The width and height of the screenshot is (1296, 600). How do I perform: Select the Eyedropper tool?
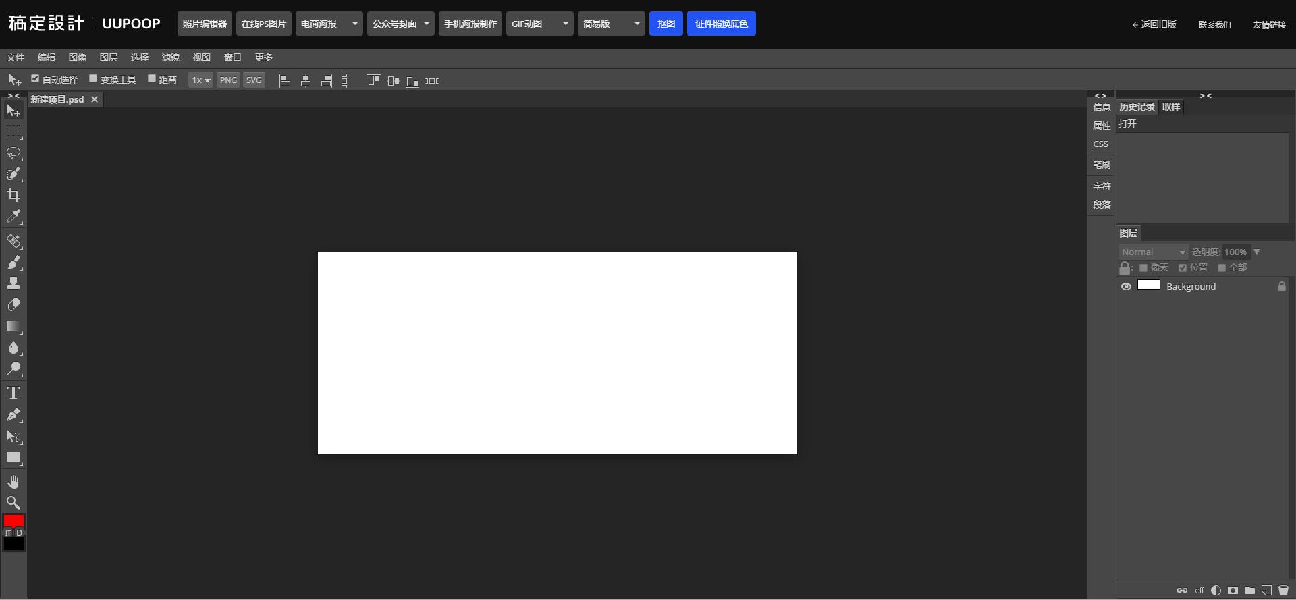coord(13,217)
